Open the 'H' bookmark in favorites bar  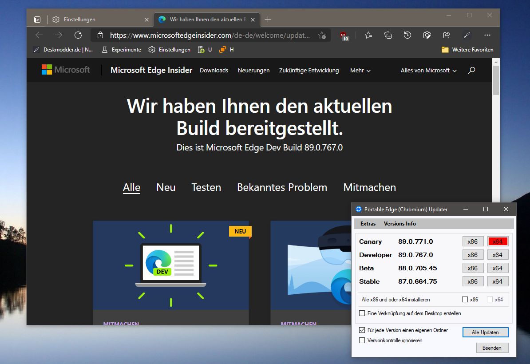pyautogui.click(x=227, y=50)
